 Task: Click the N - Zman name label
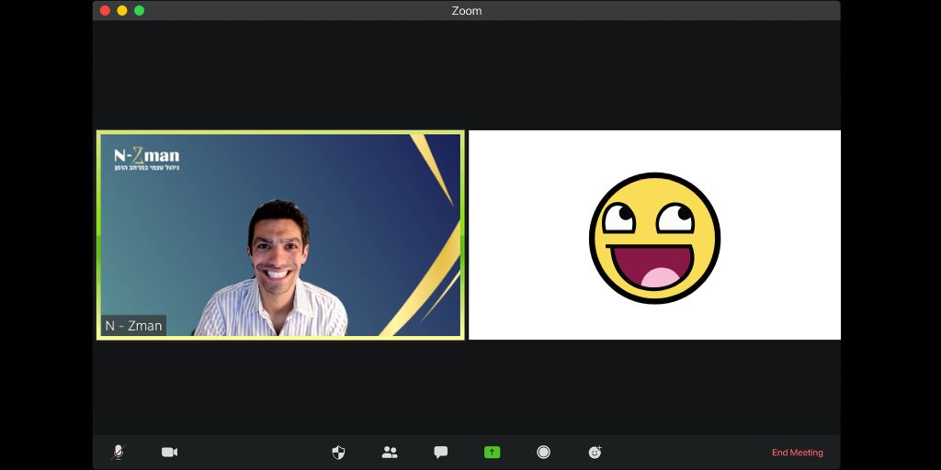tap(134, 326)
